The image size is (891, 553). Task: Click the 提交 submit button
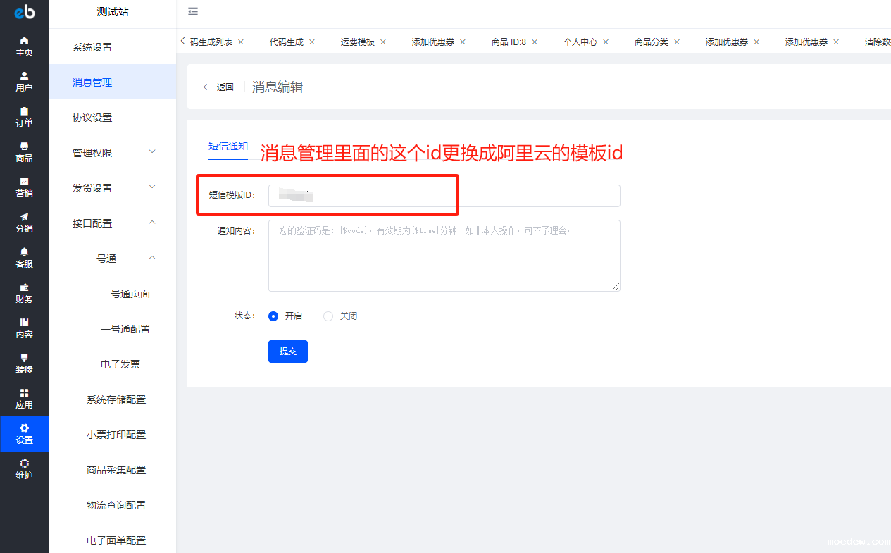287,352
